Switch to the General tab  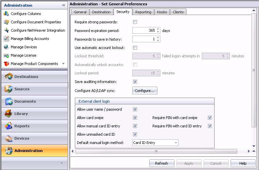tap(80, 12)
